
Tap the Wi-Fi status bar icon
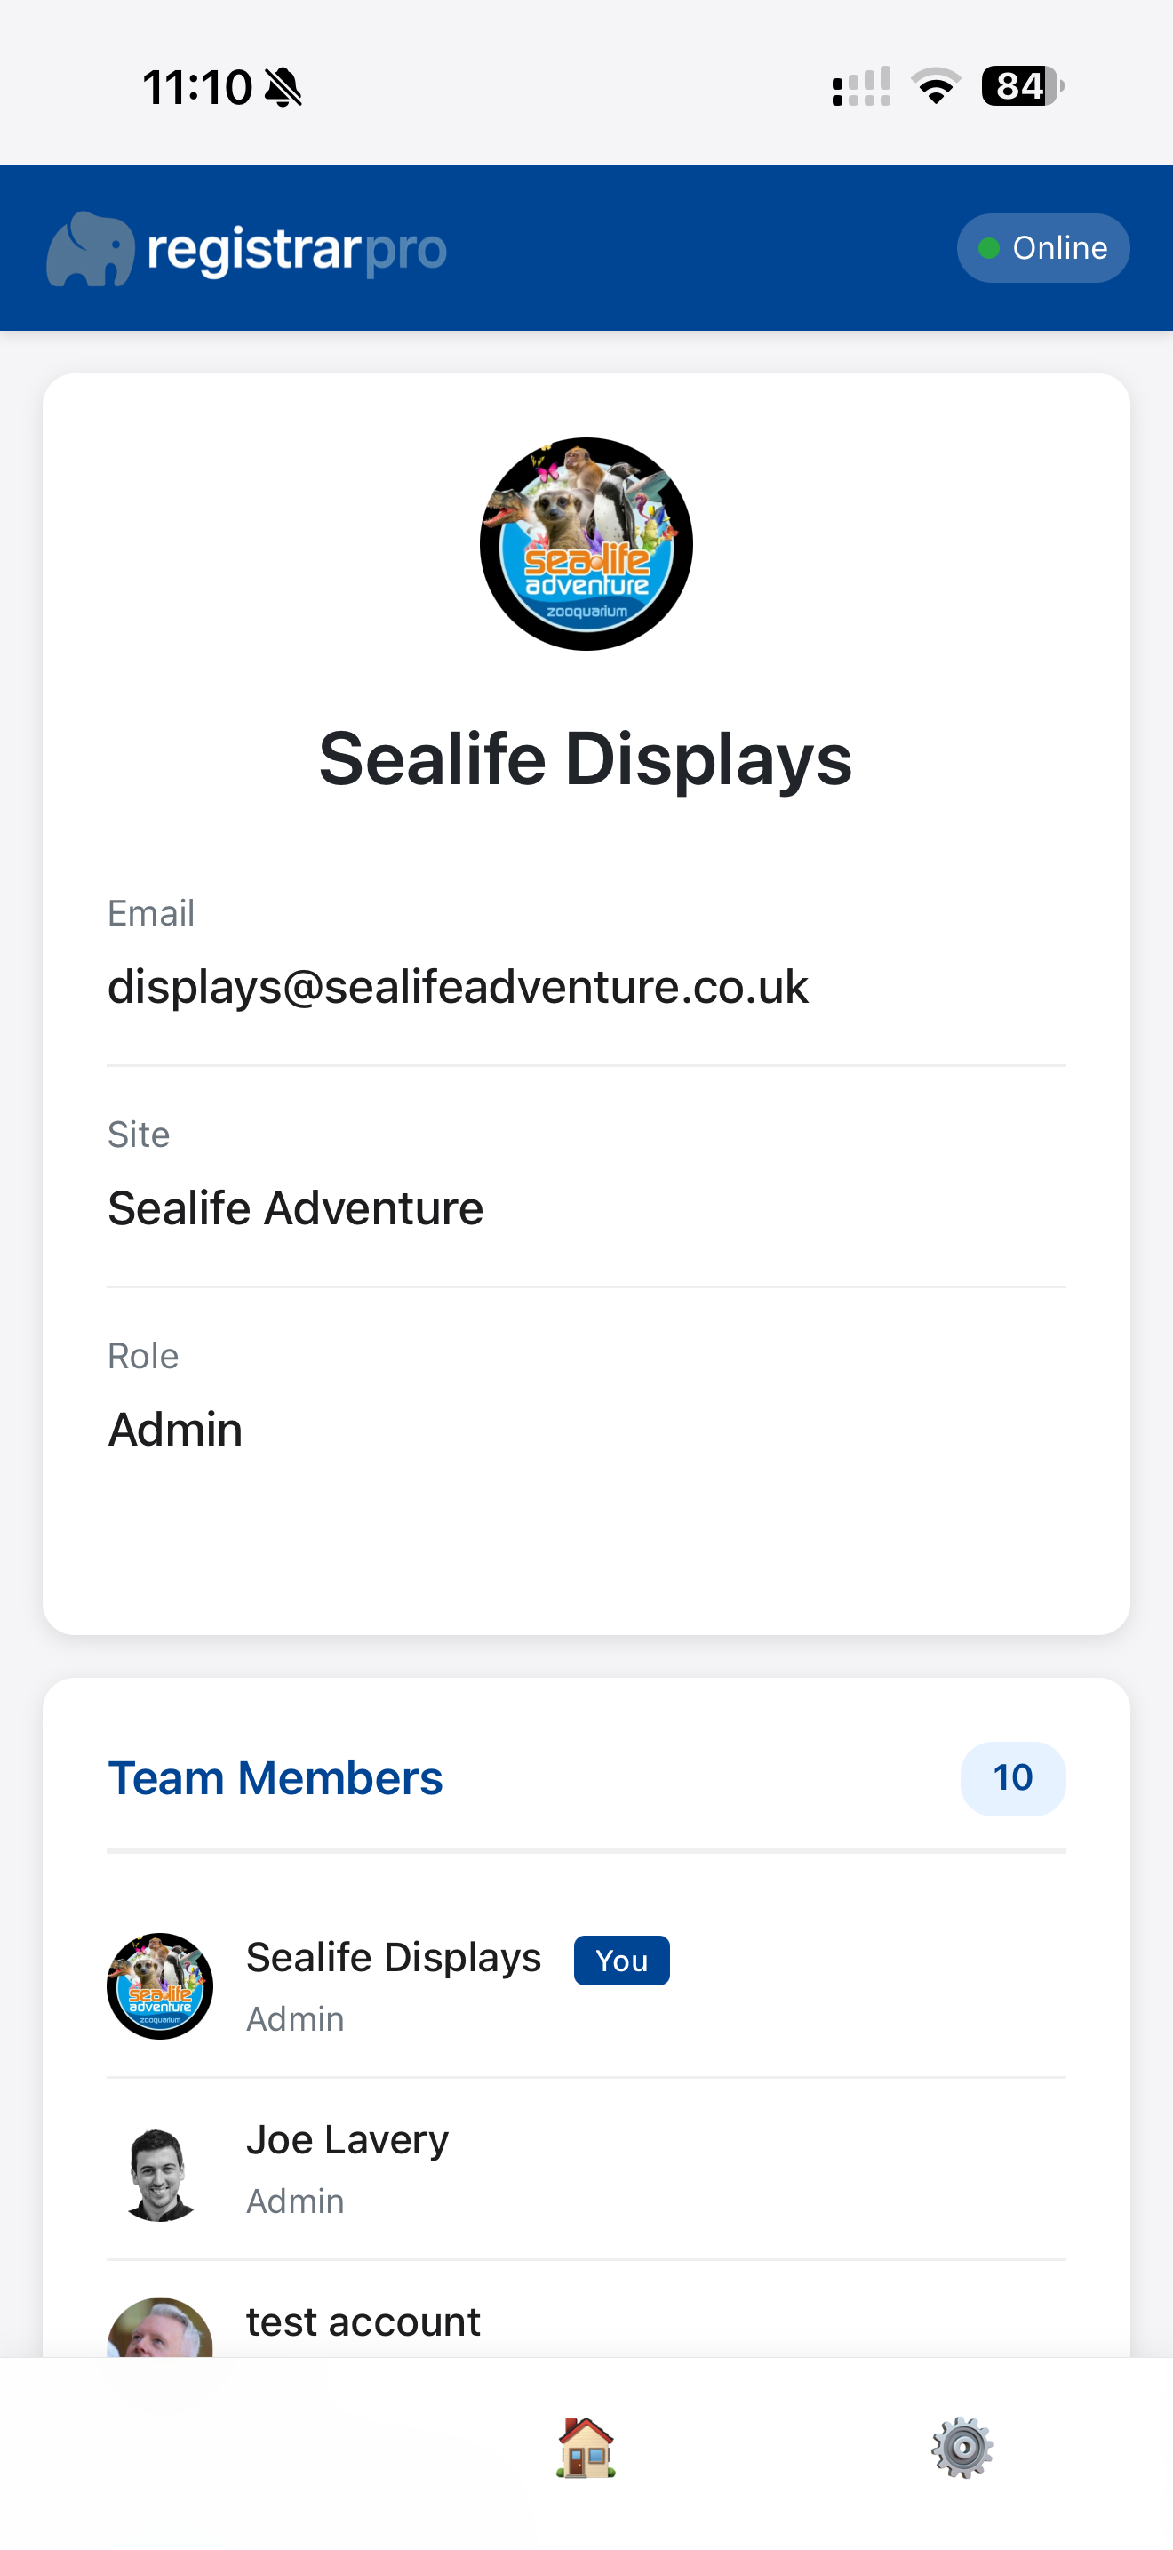point(935,86)
